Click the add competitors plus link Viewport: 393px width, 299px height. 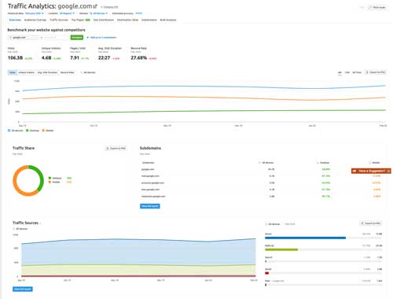[101, 38]
